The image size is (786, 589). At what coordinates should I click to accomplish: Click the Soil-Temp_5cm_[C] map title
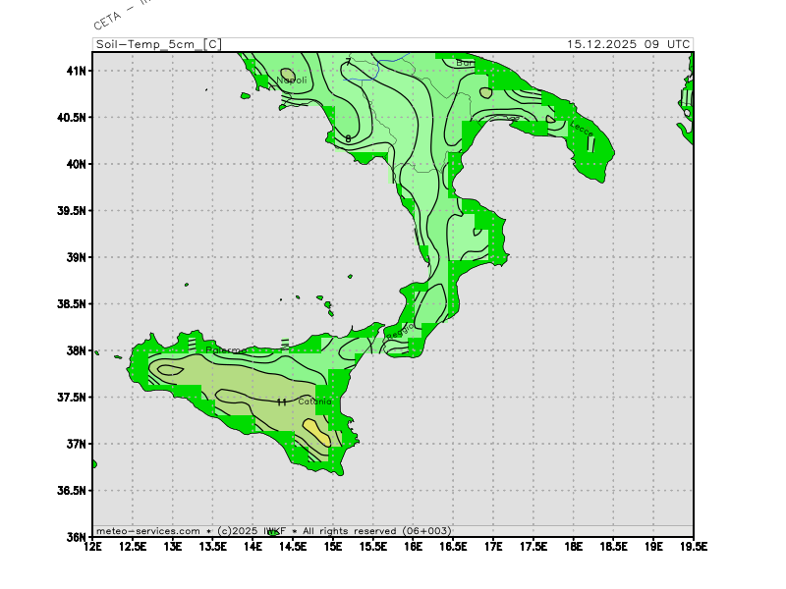coord(157,44)
